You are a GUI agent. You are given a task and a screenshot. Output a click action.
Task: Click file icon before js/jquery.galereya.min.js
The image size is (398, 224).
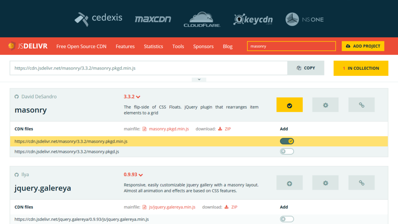145,207
